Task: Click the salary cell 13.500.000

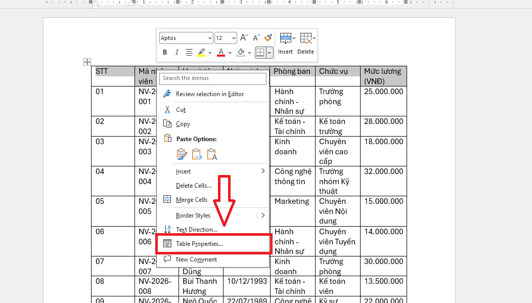Action: tap(383, 286)
